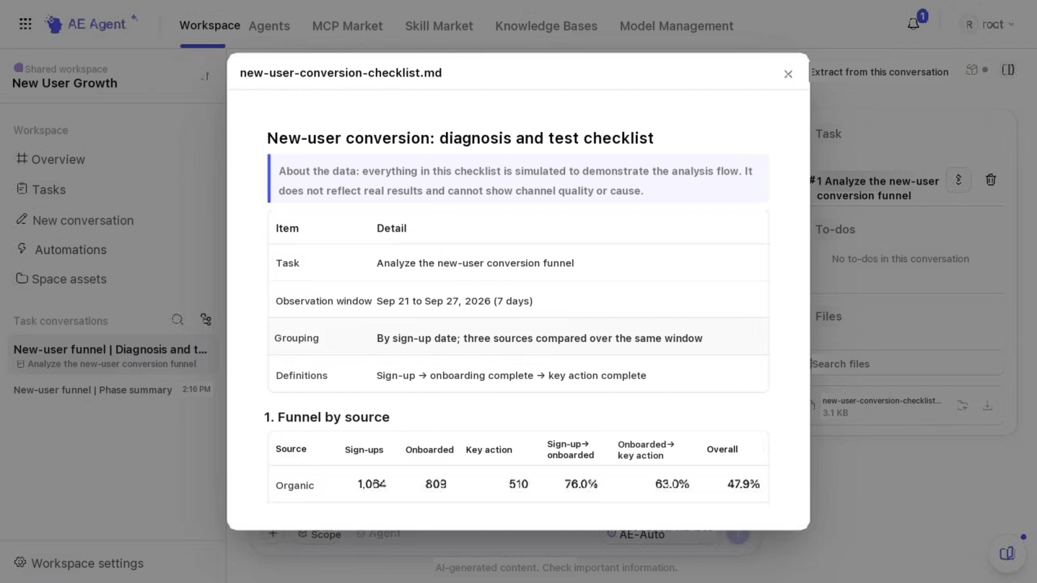The width and height of the screenshot is (1037, 583).
Task: Expand the task #1 reorder control
Action: coord(959,180)
